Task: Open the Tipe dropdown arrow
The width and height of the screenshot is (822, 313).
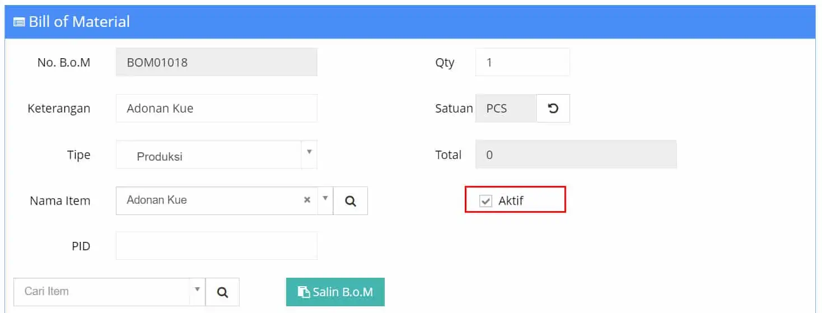Action: (309, 152)
